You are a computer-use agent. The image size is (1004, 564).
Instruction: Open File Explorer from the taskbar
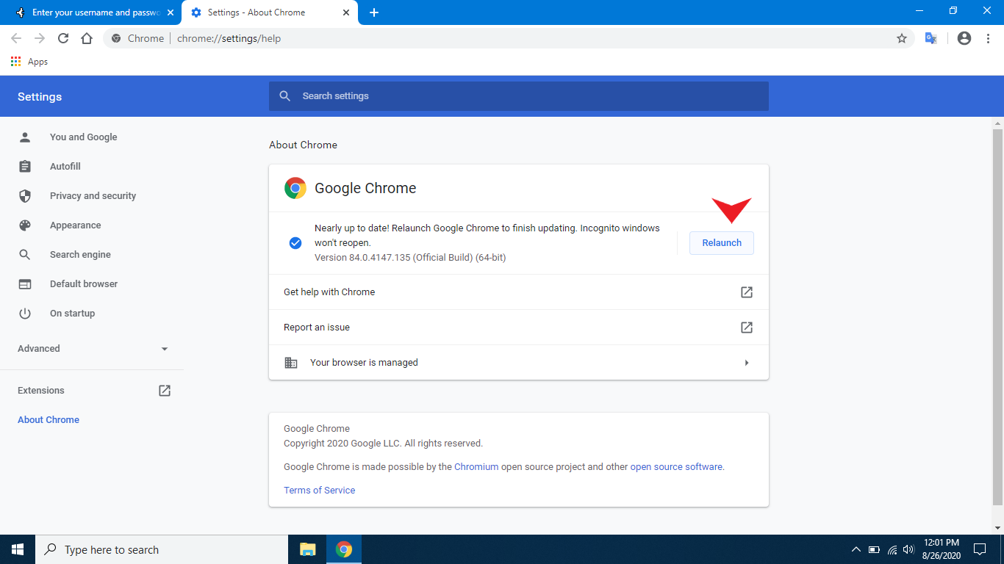click(308, 549)
